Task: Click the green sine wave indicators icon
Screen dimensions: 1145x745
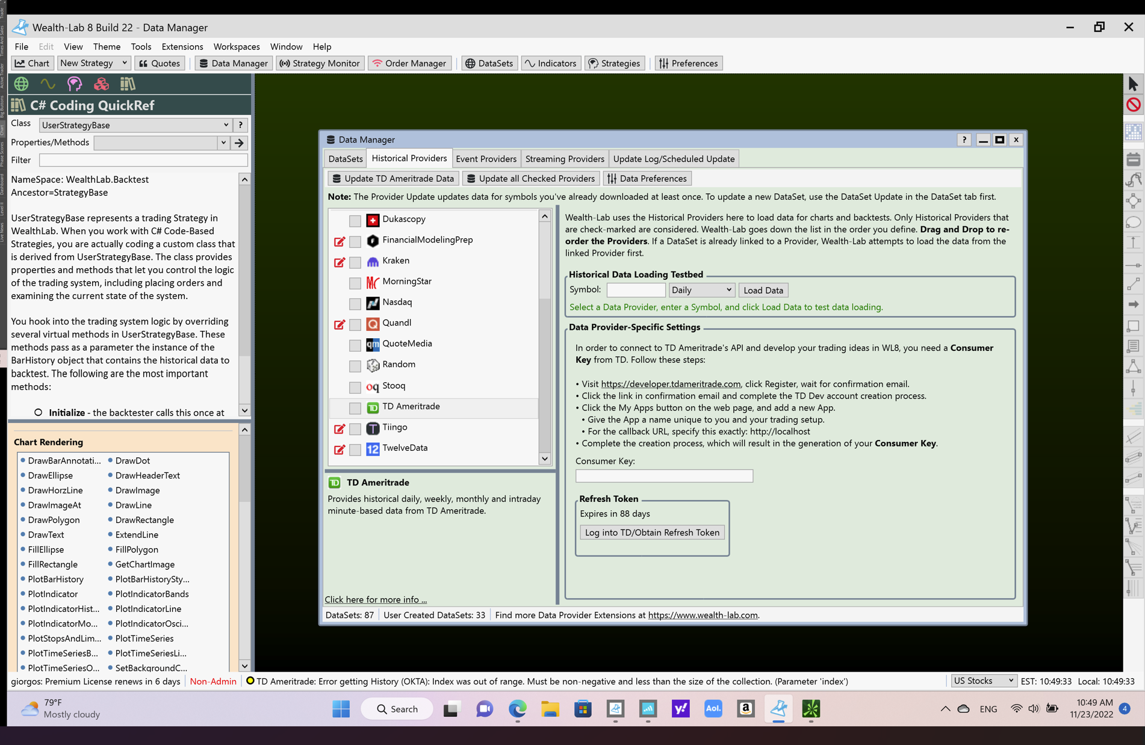Action: point(48,84)
